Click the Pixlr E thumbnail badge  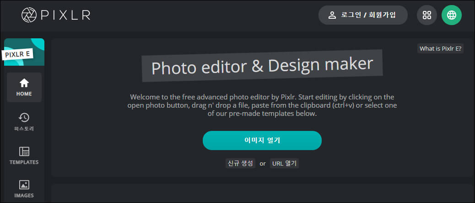click(x=24, y=52)
